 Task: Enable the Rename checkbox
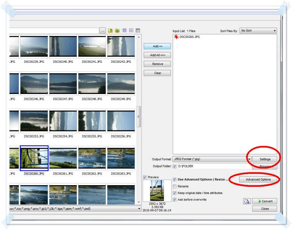click(175, 186)
